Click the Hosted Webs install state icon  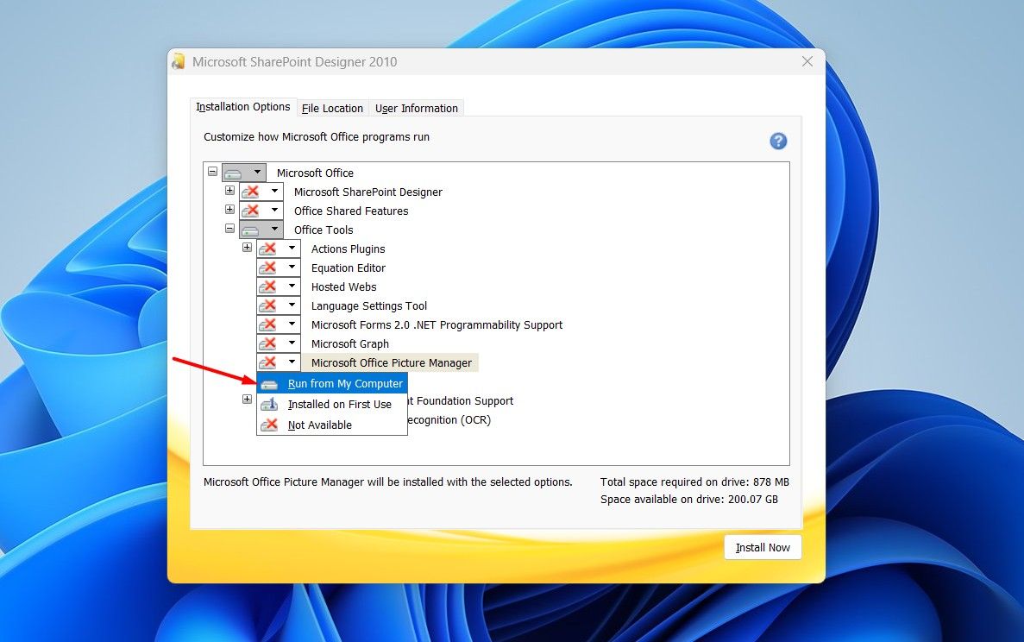pos(268,286)
